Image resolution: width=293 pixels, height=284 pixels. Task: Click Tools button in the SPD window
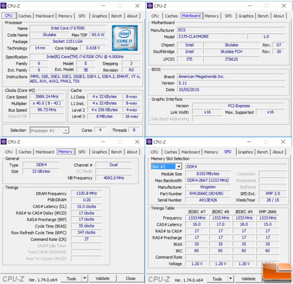(217, 279)
